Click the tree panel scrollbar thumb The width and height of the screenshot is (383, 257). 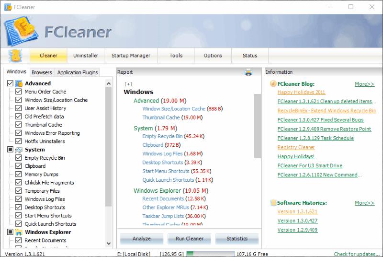[x=109, y=147]
